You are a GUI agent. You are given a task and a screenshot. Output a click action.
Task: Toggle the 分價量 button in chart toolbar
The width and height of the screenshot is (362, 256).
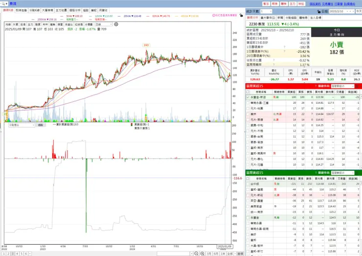89,24
